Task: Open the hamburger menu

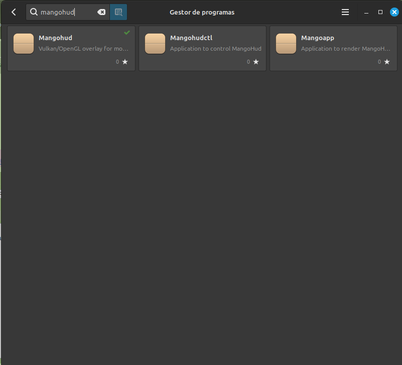Action: (x=345, y=12)
